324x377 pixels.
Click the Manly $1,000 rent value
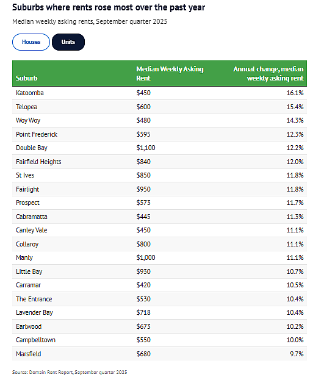point(146,258)
